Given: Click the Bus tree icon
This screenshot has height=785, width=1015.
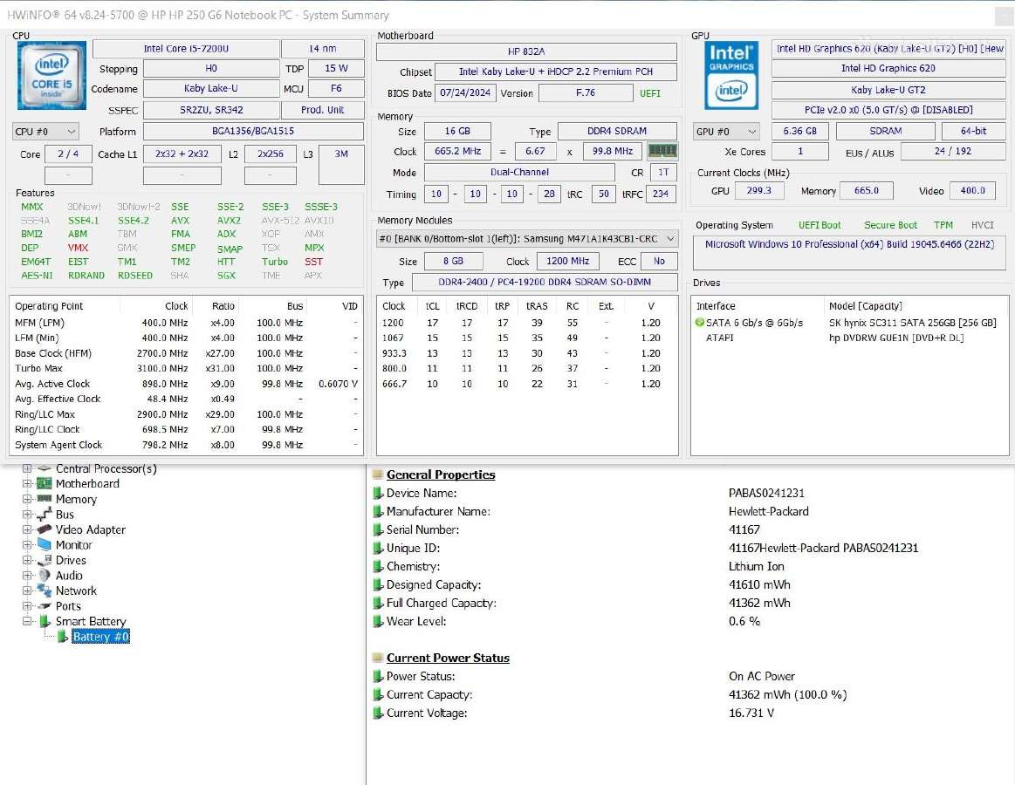Looking at the screenshot, I should coord(44,515).
